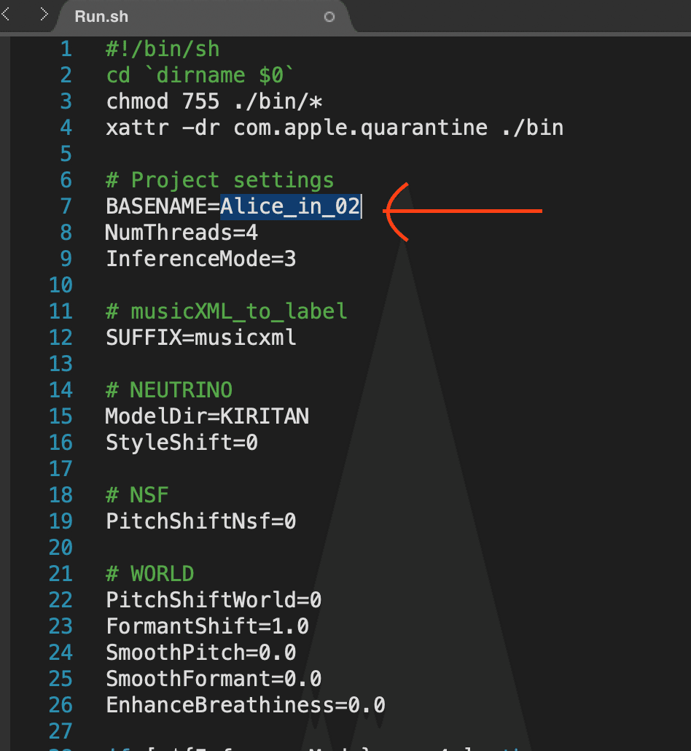Click line number 1 in the gutter

coord(66,49)
